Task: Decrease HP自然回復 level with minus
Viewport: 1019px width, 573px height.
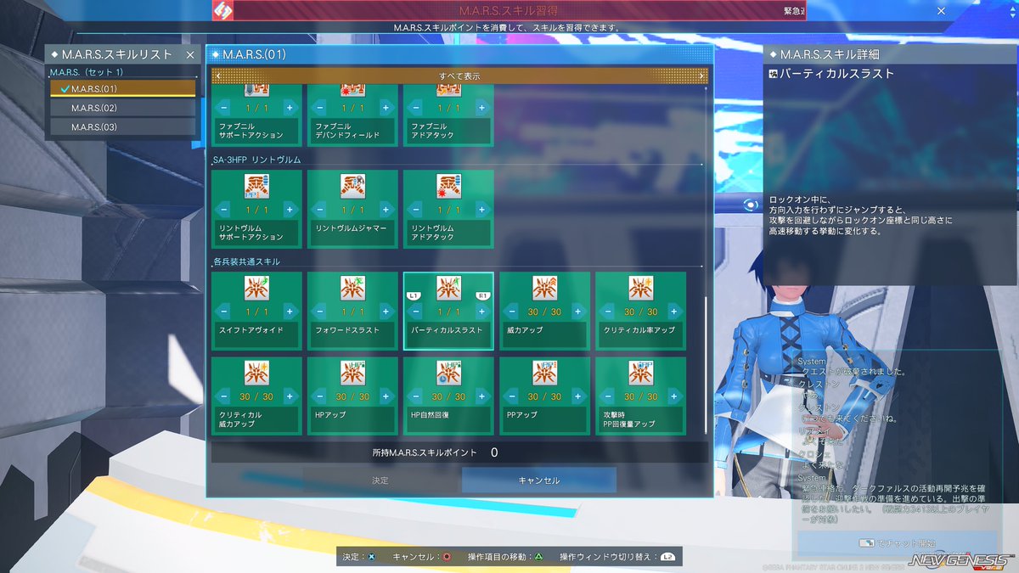Action: [416, 396]
